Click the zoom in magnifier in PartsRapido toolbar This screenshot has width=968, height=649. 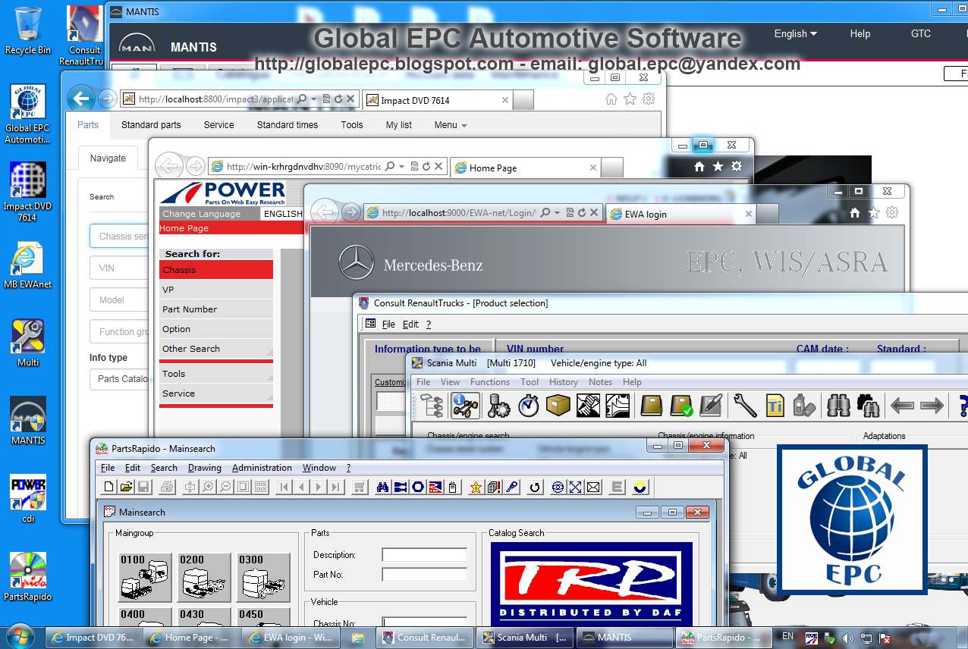tap(208, 487)
